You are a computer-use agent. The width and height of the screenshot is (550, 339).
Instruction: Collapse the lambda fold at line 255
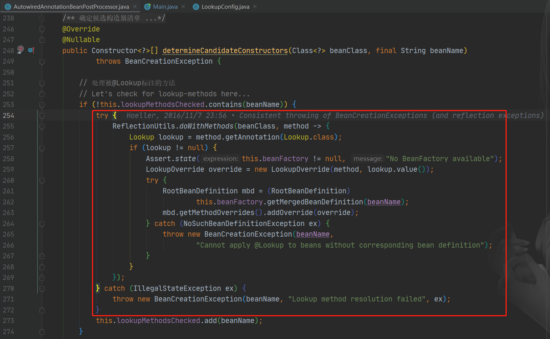pos(42,126)
